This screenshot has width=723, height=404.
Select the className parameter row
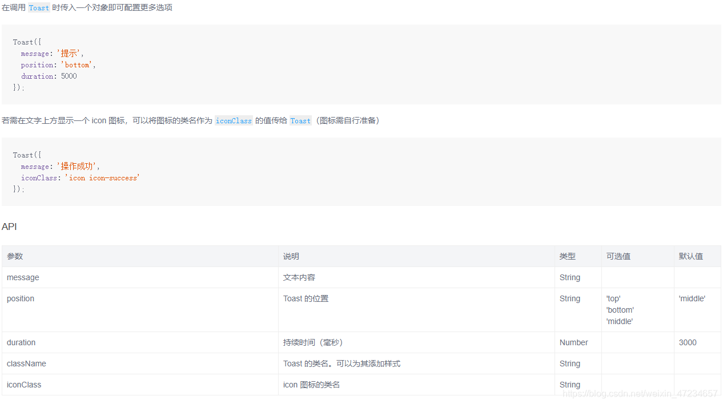click(x=26, y=363)
